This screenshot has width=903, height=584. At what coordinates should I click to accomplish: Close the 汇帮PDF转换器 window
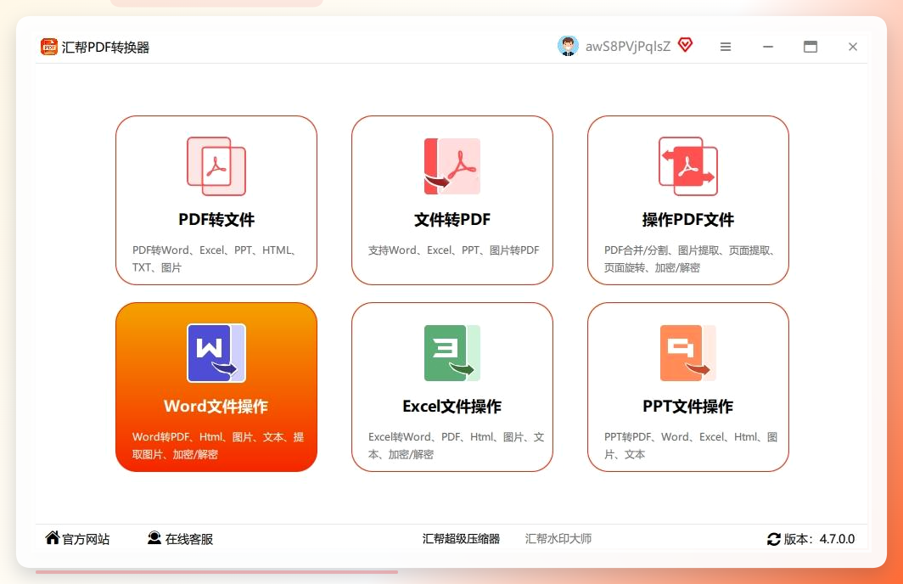pyautogui.click(x=853, y=47)
